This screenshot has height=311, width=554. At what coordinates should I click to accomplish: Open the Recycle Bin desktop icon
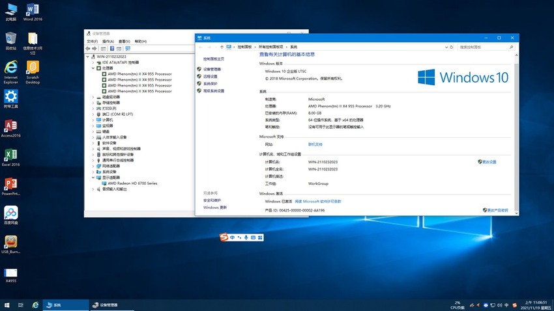click(11, 41)
